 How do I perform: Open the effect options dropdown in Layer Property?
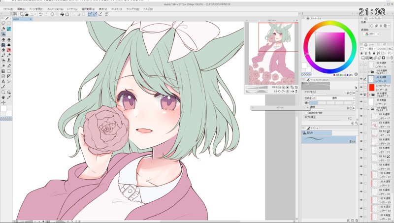389,26
